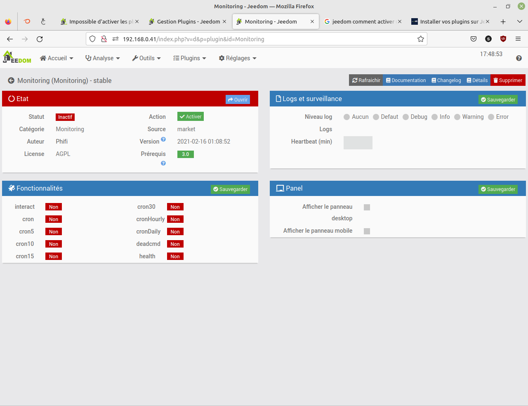The width and height of the screenshot is (528, 406).
Task: Save the Fonctionnalités panel with Sauvegarder
Action: [230, 189]
